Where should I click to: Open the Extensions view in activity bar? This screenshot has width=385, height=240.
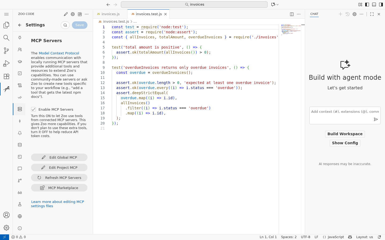click(x=6, y=76)
